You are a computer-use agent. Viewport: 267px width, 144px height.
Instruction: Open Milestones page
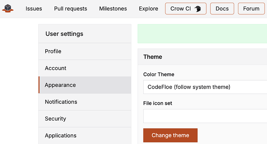113,8
